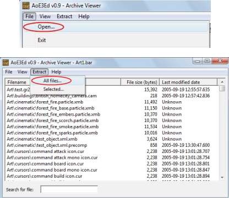The height and width of the screenshot is (198, 229).
Task: Open the Extract menu in upper window
Action: (x=64, y=16)
